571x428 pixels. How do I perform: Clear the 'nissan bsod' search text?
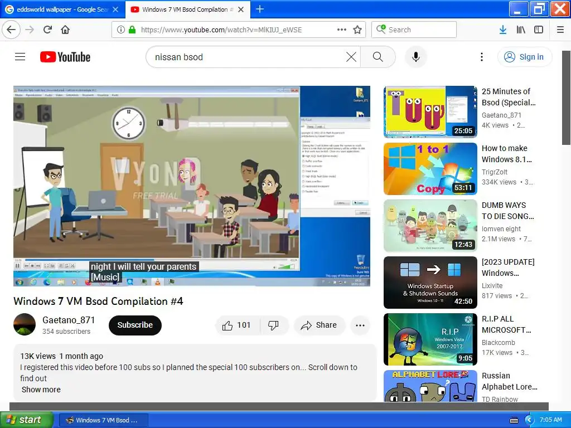(x=351, y=57)
